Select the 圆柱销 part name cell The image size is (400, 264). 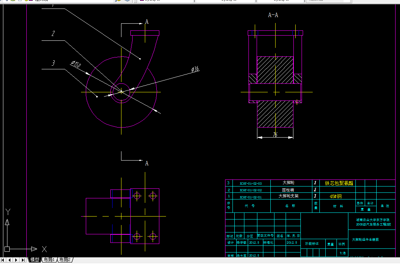(288, 190)
